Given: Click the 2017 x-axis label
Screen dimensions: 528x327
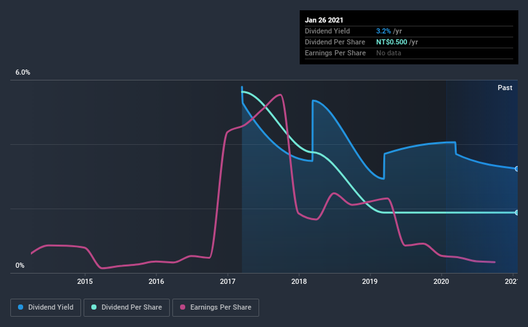Looking at the screenshot, I should pos(228,281).
